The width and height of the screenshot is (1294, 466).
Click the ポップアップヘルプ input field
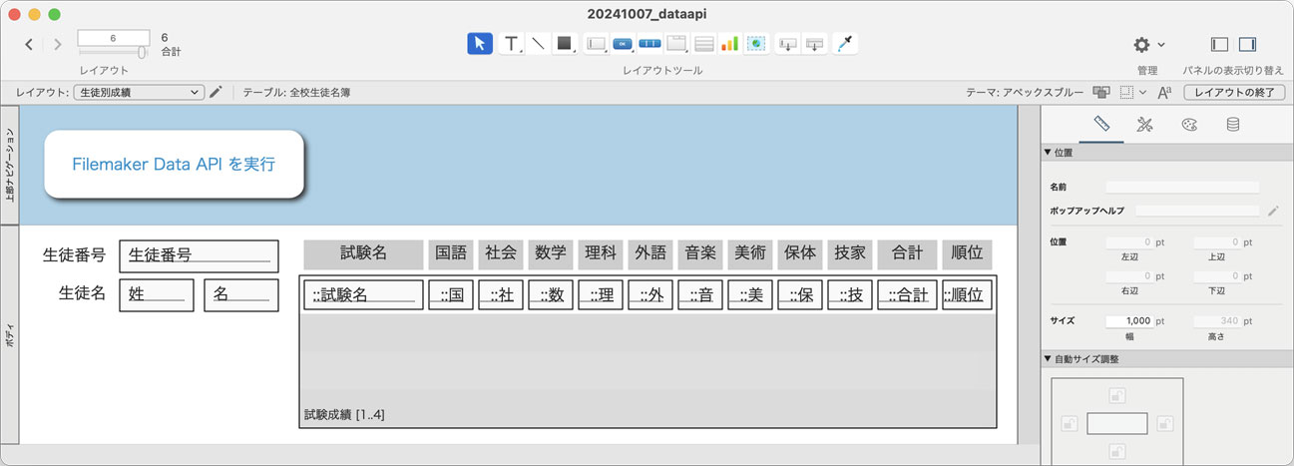[x=1199, y=211]
